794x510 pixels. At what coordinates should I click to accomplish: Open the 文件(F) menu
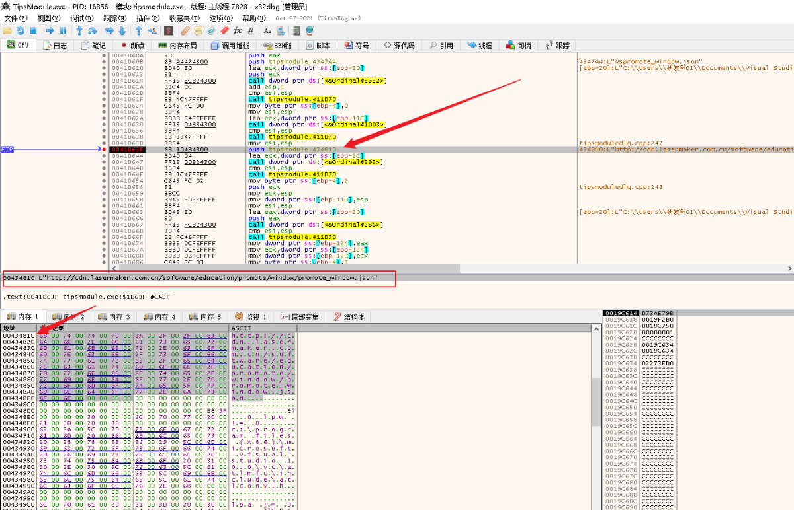point(17,18)
